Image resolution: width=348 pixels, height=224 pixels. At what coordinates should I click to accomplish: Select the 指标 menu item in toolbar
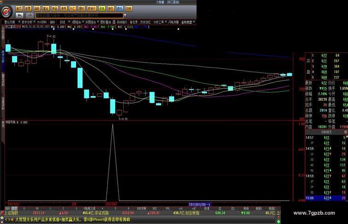pyautogui.click(x=52, y=22)
